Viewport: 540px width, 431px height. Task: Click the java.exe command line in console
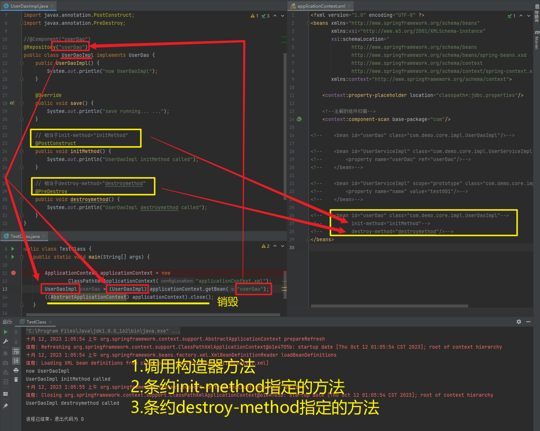coord(103,331)
